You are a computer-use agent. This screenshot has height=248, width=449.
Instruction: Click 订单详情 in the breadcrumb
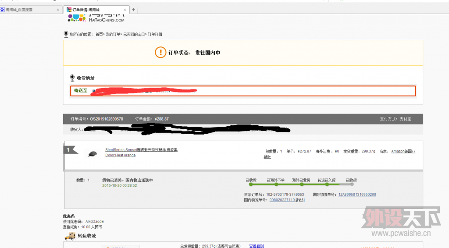(155, 34)
